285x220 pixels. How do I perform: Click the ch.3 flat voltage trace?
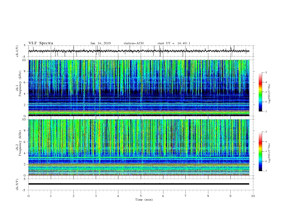pos(139,184)
